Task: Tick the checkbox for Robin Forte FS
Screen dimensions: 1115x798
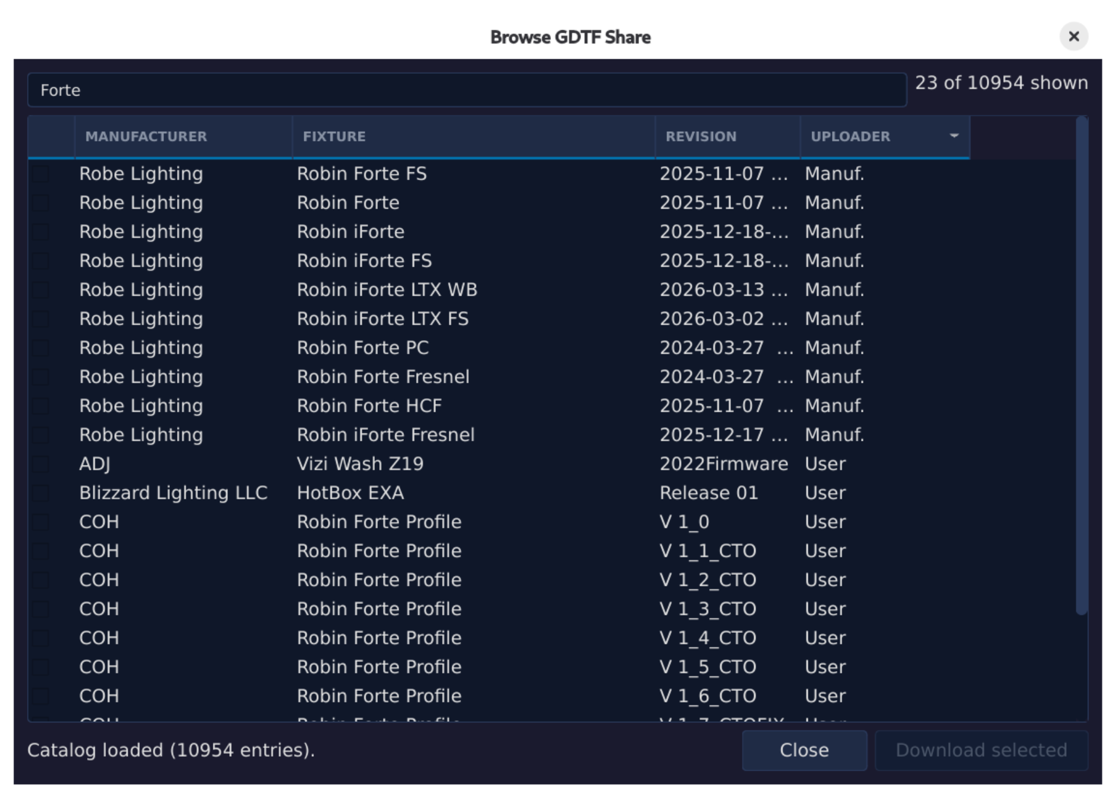Action: [x=41, y=174]
